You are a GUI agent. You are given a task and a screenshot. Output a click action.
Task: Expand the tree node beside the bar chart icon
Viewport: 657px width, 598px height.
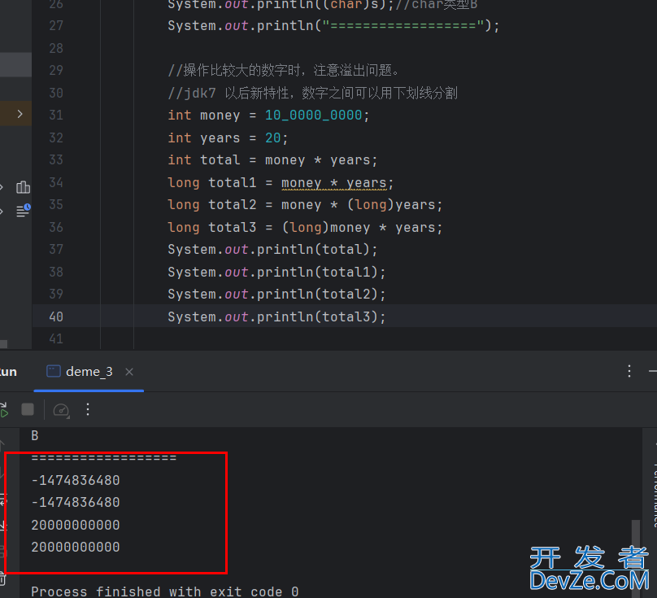coord(2,188)
